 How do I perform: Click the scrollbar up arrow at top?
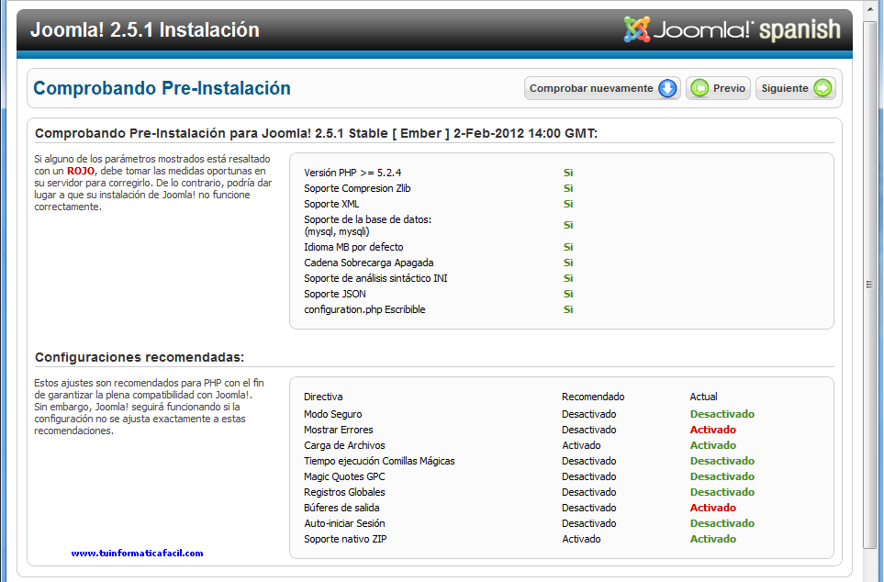click(869, 9)
